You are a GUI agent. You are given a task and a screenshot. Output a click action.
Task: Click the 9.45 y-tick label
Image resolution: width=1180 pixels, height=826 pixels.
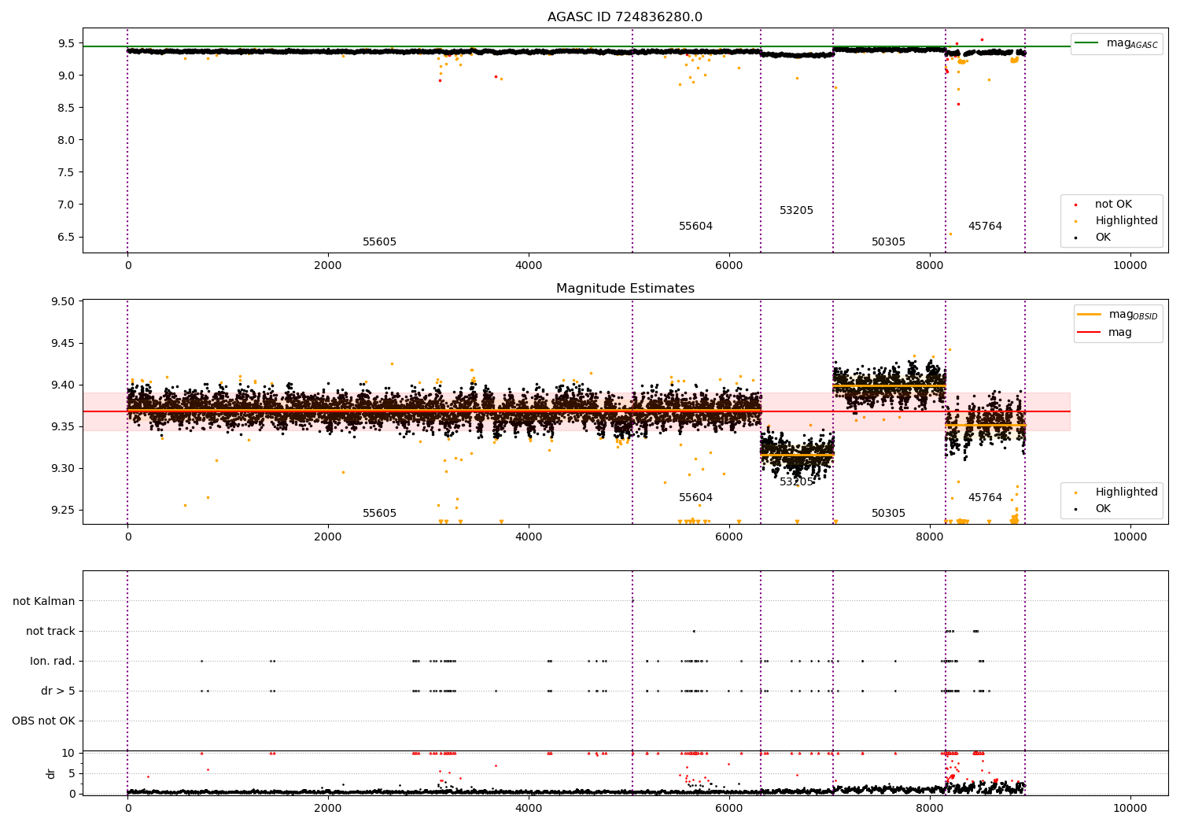point(63,344)
